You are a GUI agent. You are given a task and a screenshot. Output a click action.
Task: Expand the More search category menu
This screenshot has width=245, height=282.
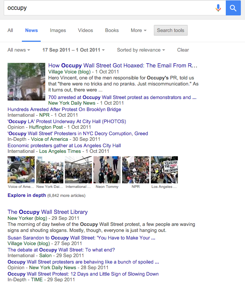[139, 30]
